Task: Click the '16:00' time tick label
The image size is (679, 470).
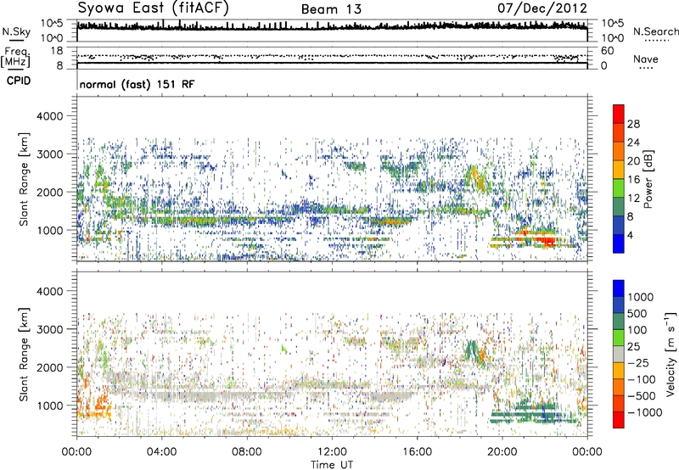Action: pyautogui.click(x=417, y=452)
